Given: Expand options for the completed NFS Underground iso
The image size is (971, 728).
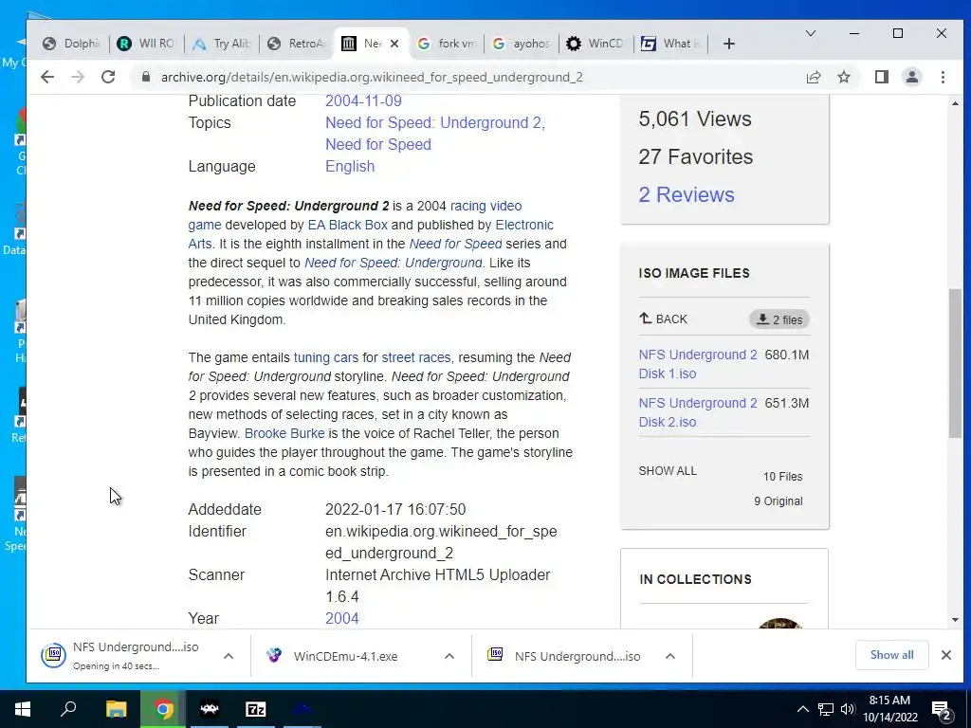Looking at the screenshot, I should (670, 656).
